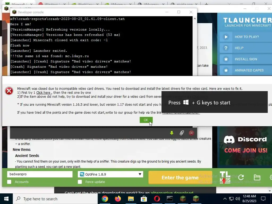
Task: Open Firefox from the taskbar
Action: coord(118,199)
